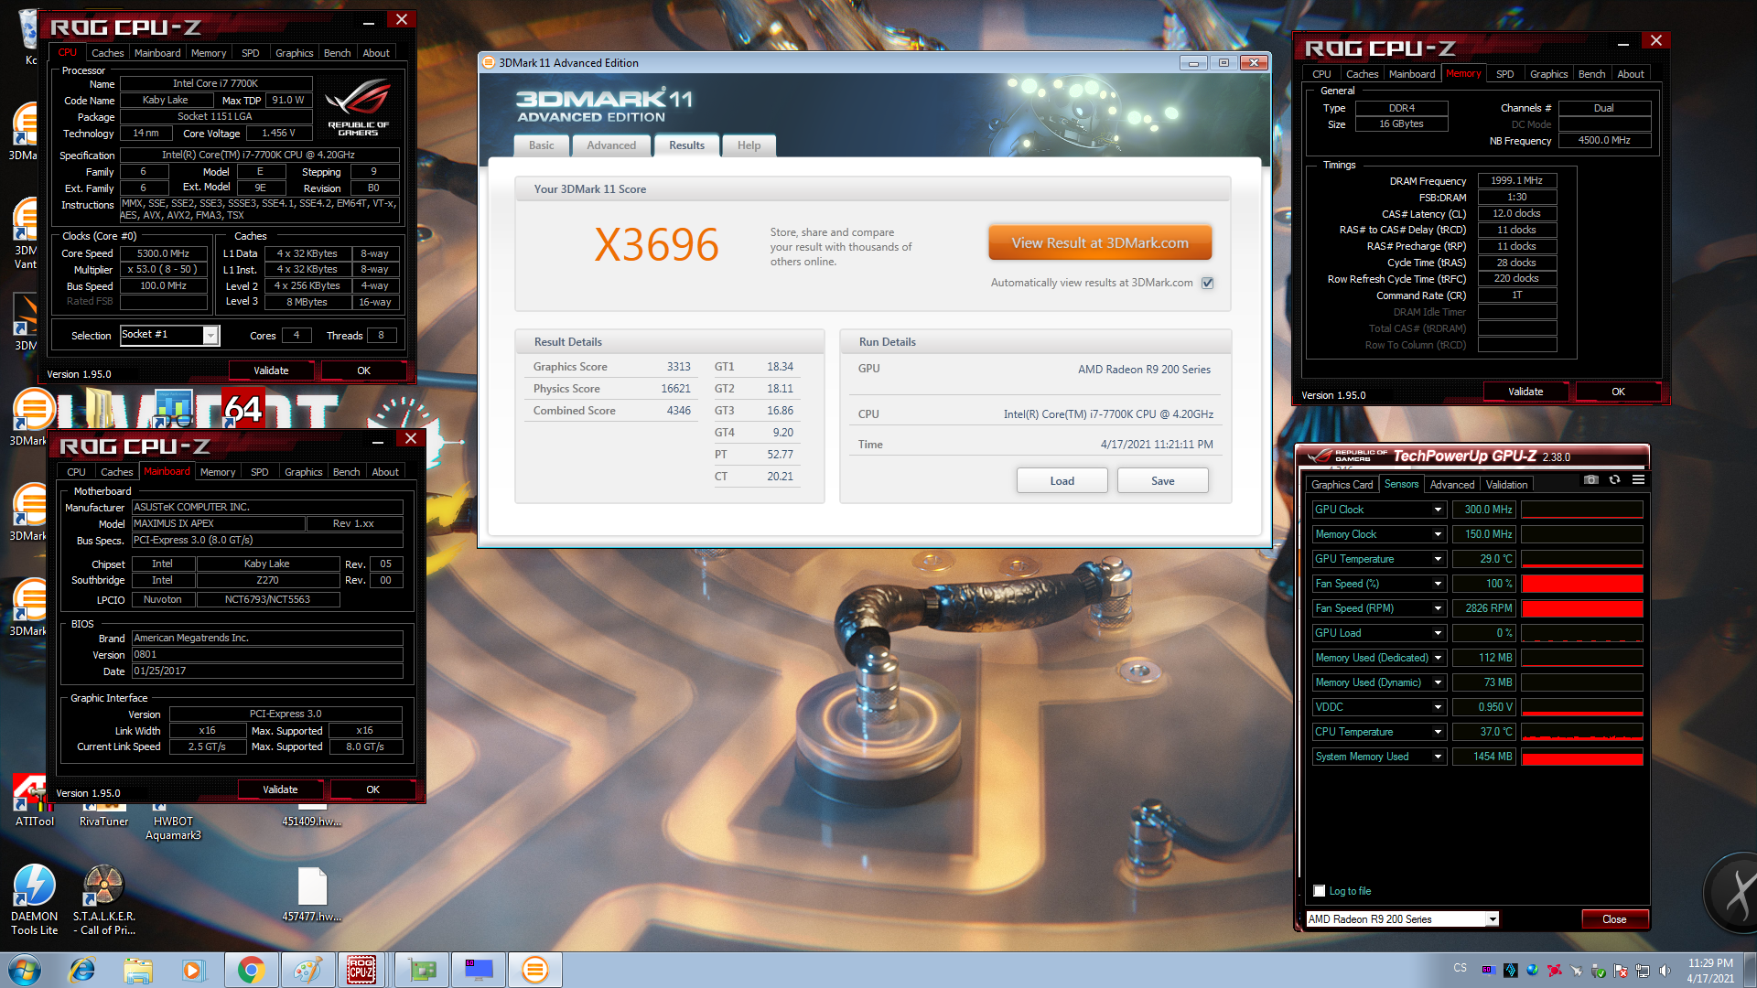The height and width of the screenshot is (988, 1757).
Task: Expand the GPU Clock sensor dropdown
Action: pyautogui.click(x=1438, y=510)
